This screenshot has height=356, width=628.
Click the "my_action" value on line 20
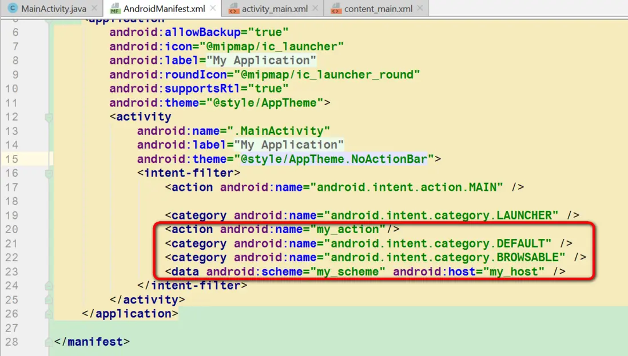click(x=348, y=230)
